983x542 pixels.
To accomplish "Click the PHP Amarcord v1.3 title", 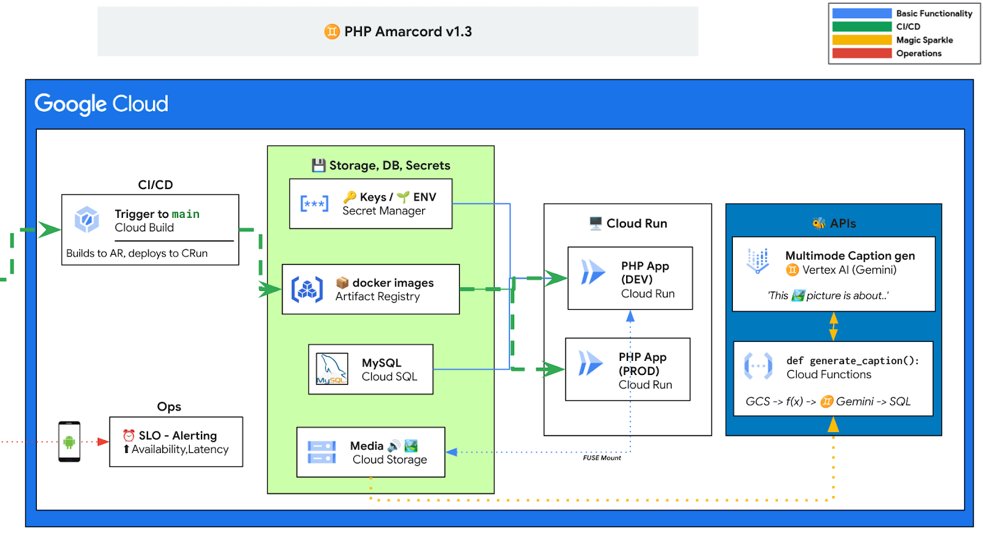I will (407, 32).
